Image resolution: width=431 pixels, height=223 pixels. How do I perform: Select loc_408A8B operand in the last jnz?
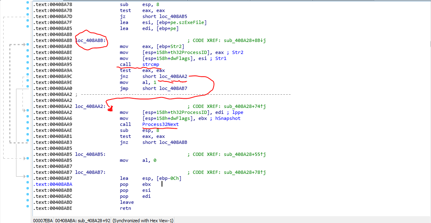point(173,142)
